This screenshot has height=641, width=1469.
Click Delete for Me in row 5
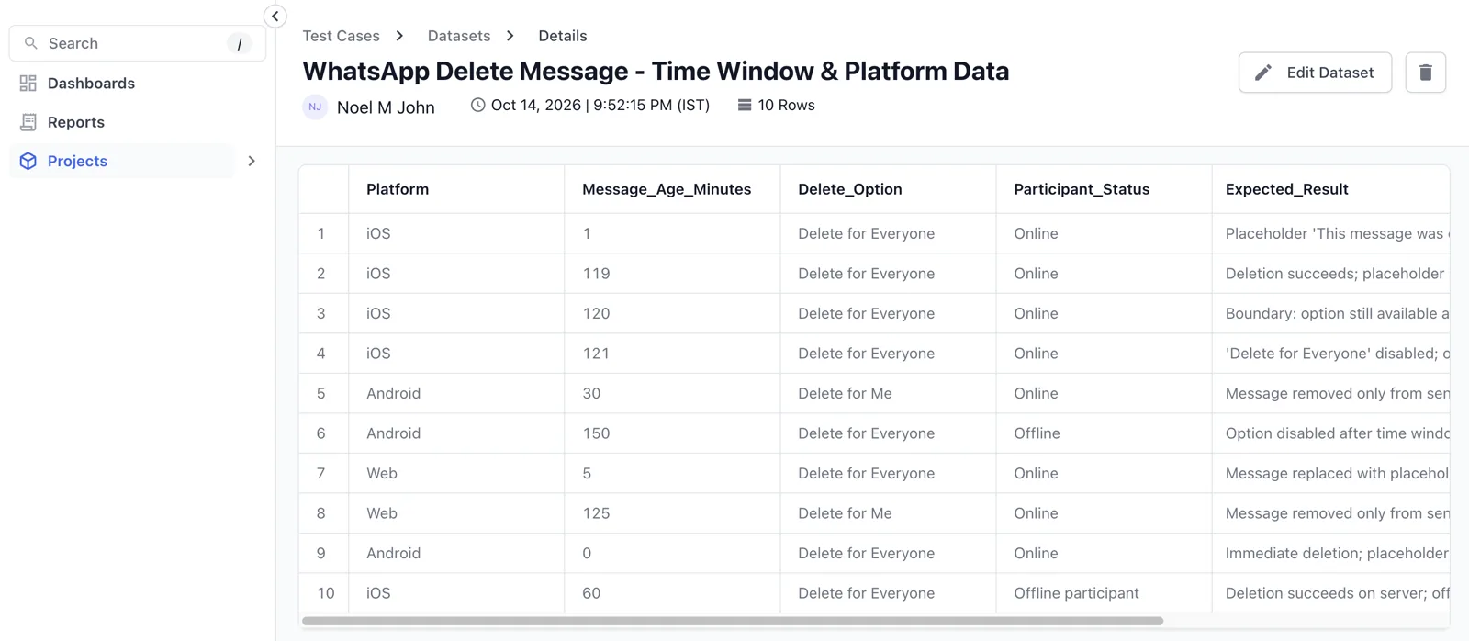[x=888, y=393]
